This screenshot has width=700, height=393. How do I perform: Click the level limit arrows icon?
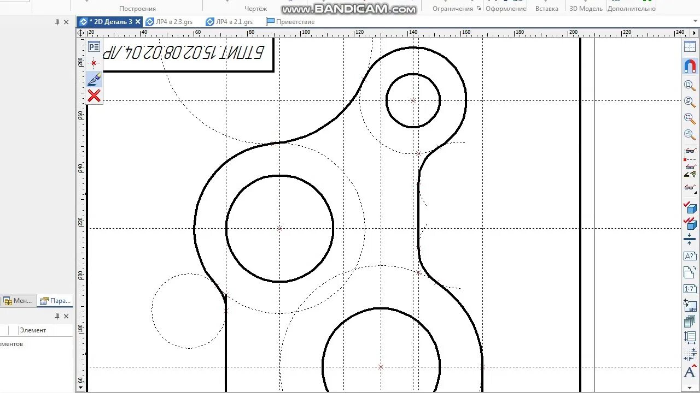(690, 239)
